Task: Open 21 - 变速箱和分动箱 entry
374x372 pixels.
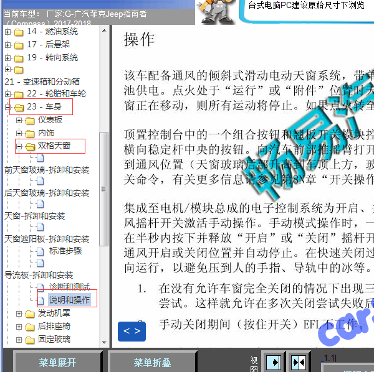Action: (42, 81)
